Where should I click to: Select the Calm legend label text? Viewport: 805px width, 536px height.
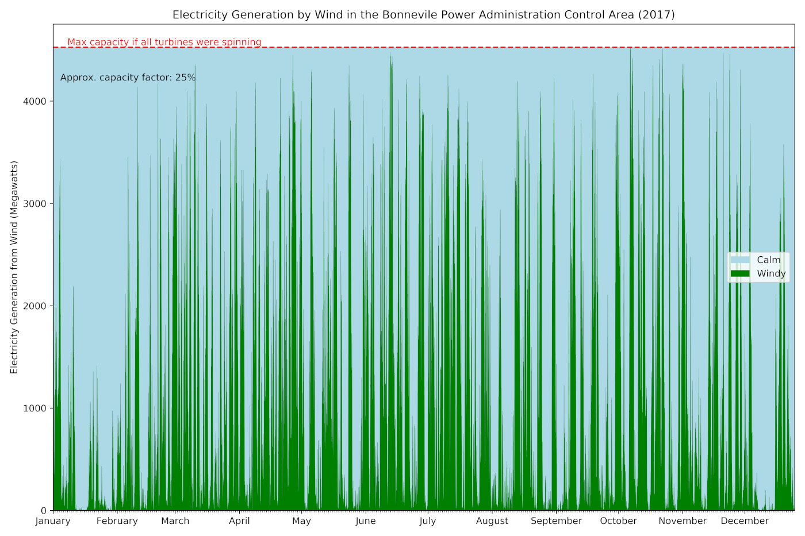coord(768,260)
